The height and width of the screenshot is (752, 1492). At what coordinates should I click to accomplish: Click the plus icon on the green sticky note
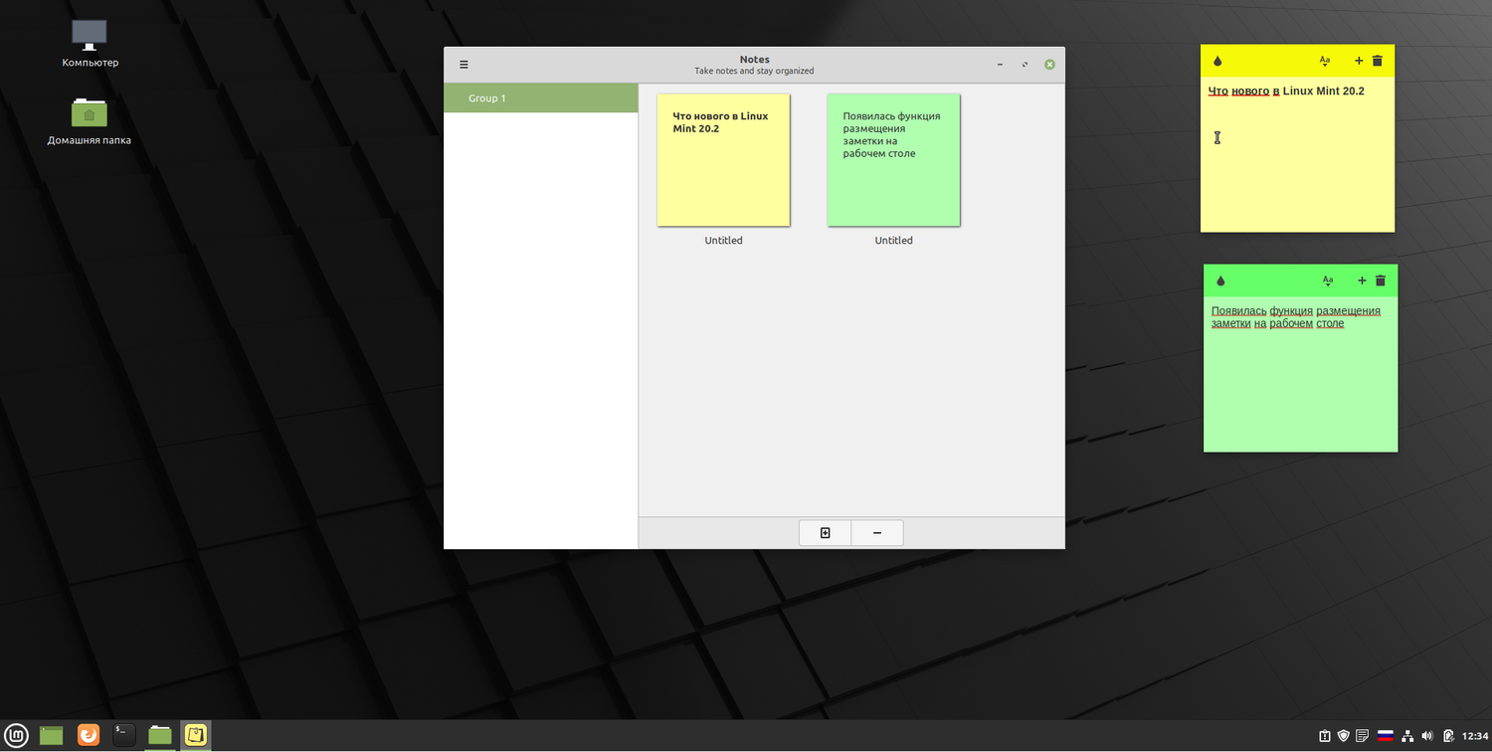pos(1362,281)
